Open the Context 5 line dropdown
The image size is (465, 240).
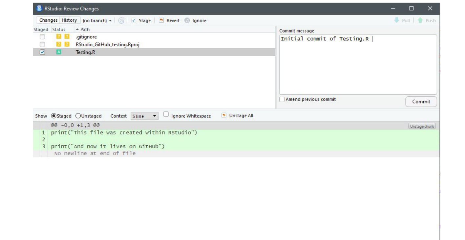(x=144, y=116)
